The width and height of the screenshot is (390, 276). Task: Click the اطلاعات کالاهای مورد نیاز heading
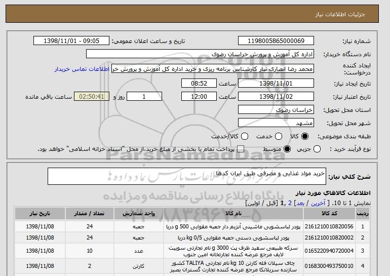pos(333,193)
